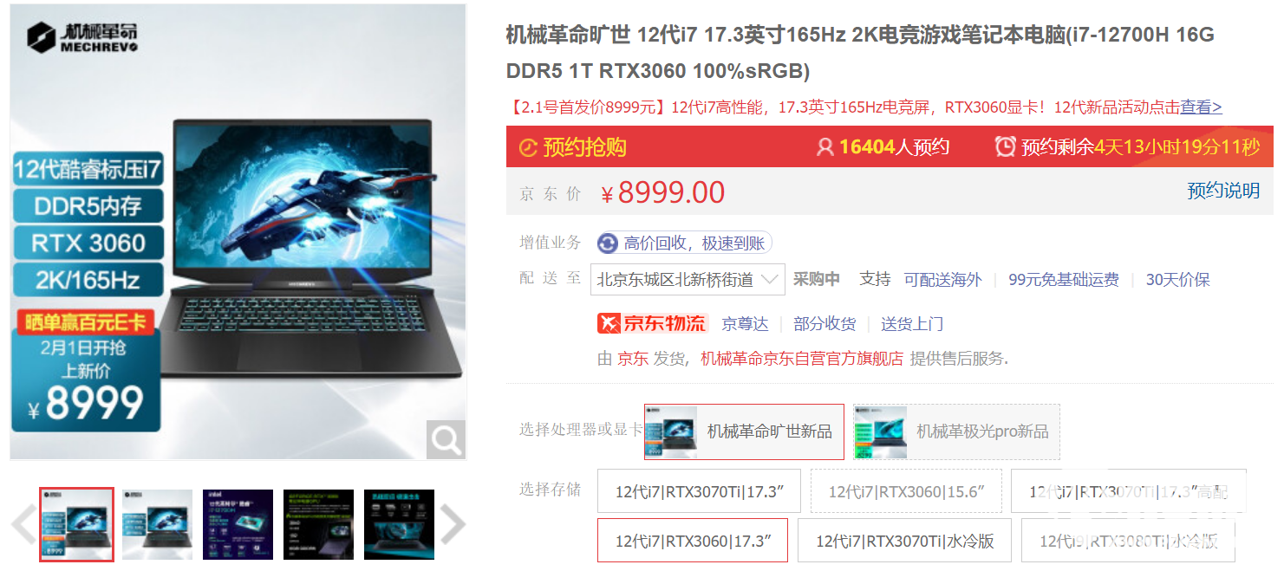Screen dimensions: 1284x571
Task: Click the 高价回收 recycle icon
Action: click(x=607, y=243)
